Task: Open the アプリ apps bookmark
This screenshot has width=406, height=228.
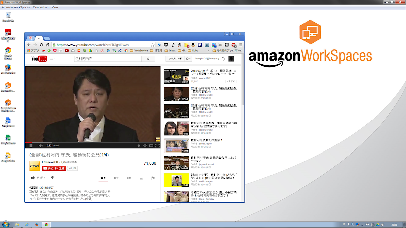Action: (x=33, y=50)
